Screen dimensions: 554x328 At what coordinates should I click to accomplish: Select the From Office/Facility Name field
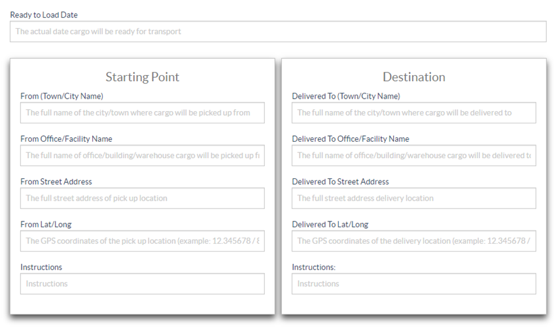143,156
